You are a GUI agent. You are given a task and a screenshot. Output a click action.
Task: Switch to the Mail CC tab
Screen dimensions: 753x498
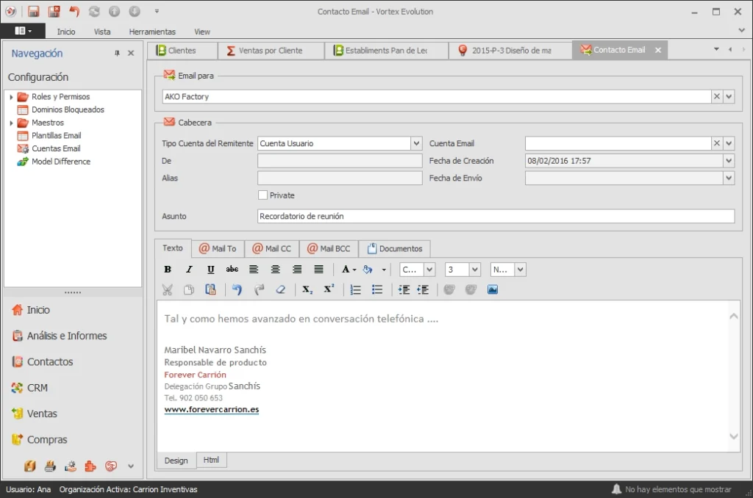click(x=272, y=248)
